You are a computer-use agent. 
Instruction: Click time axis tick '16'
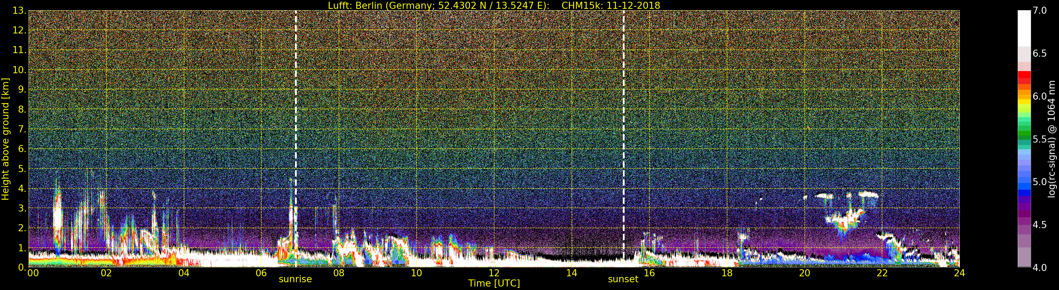coord(649,273)
